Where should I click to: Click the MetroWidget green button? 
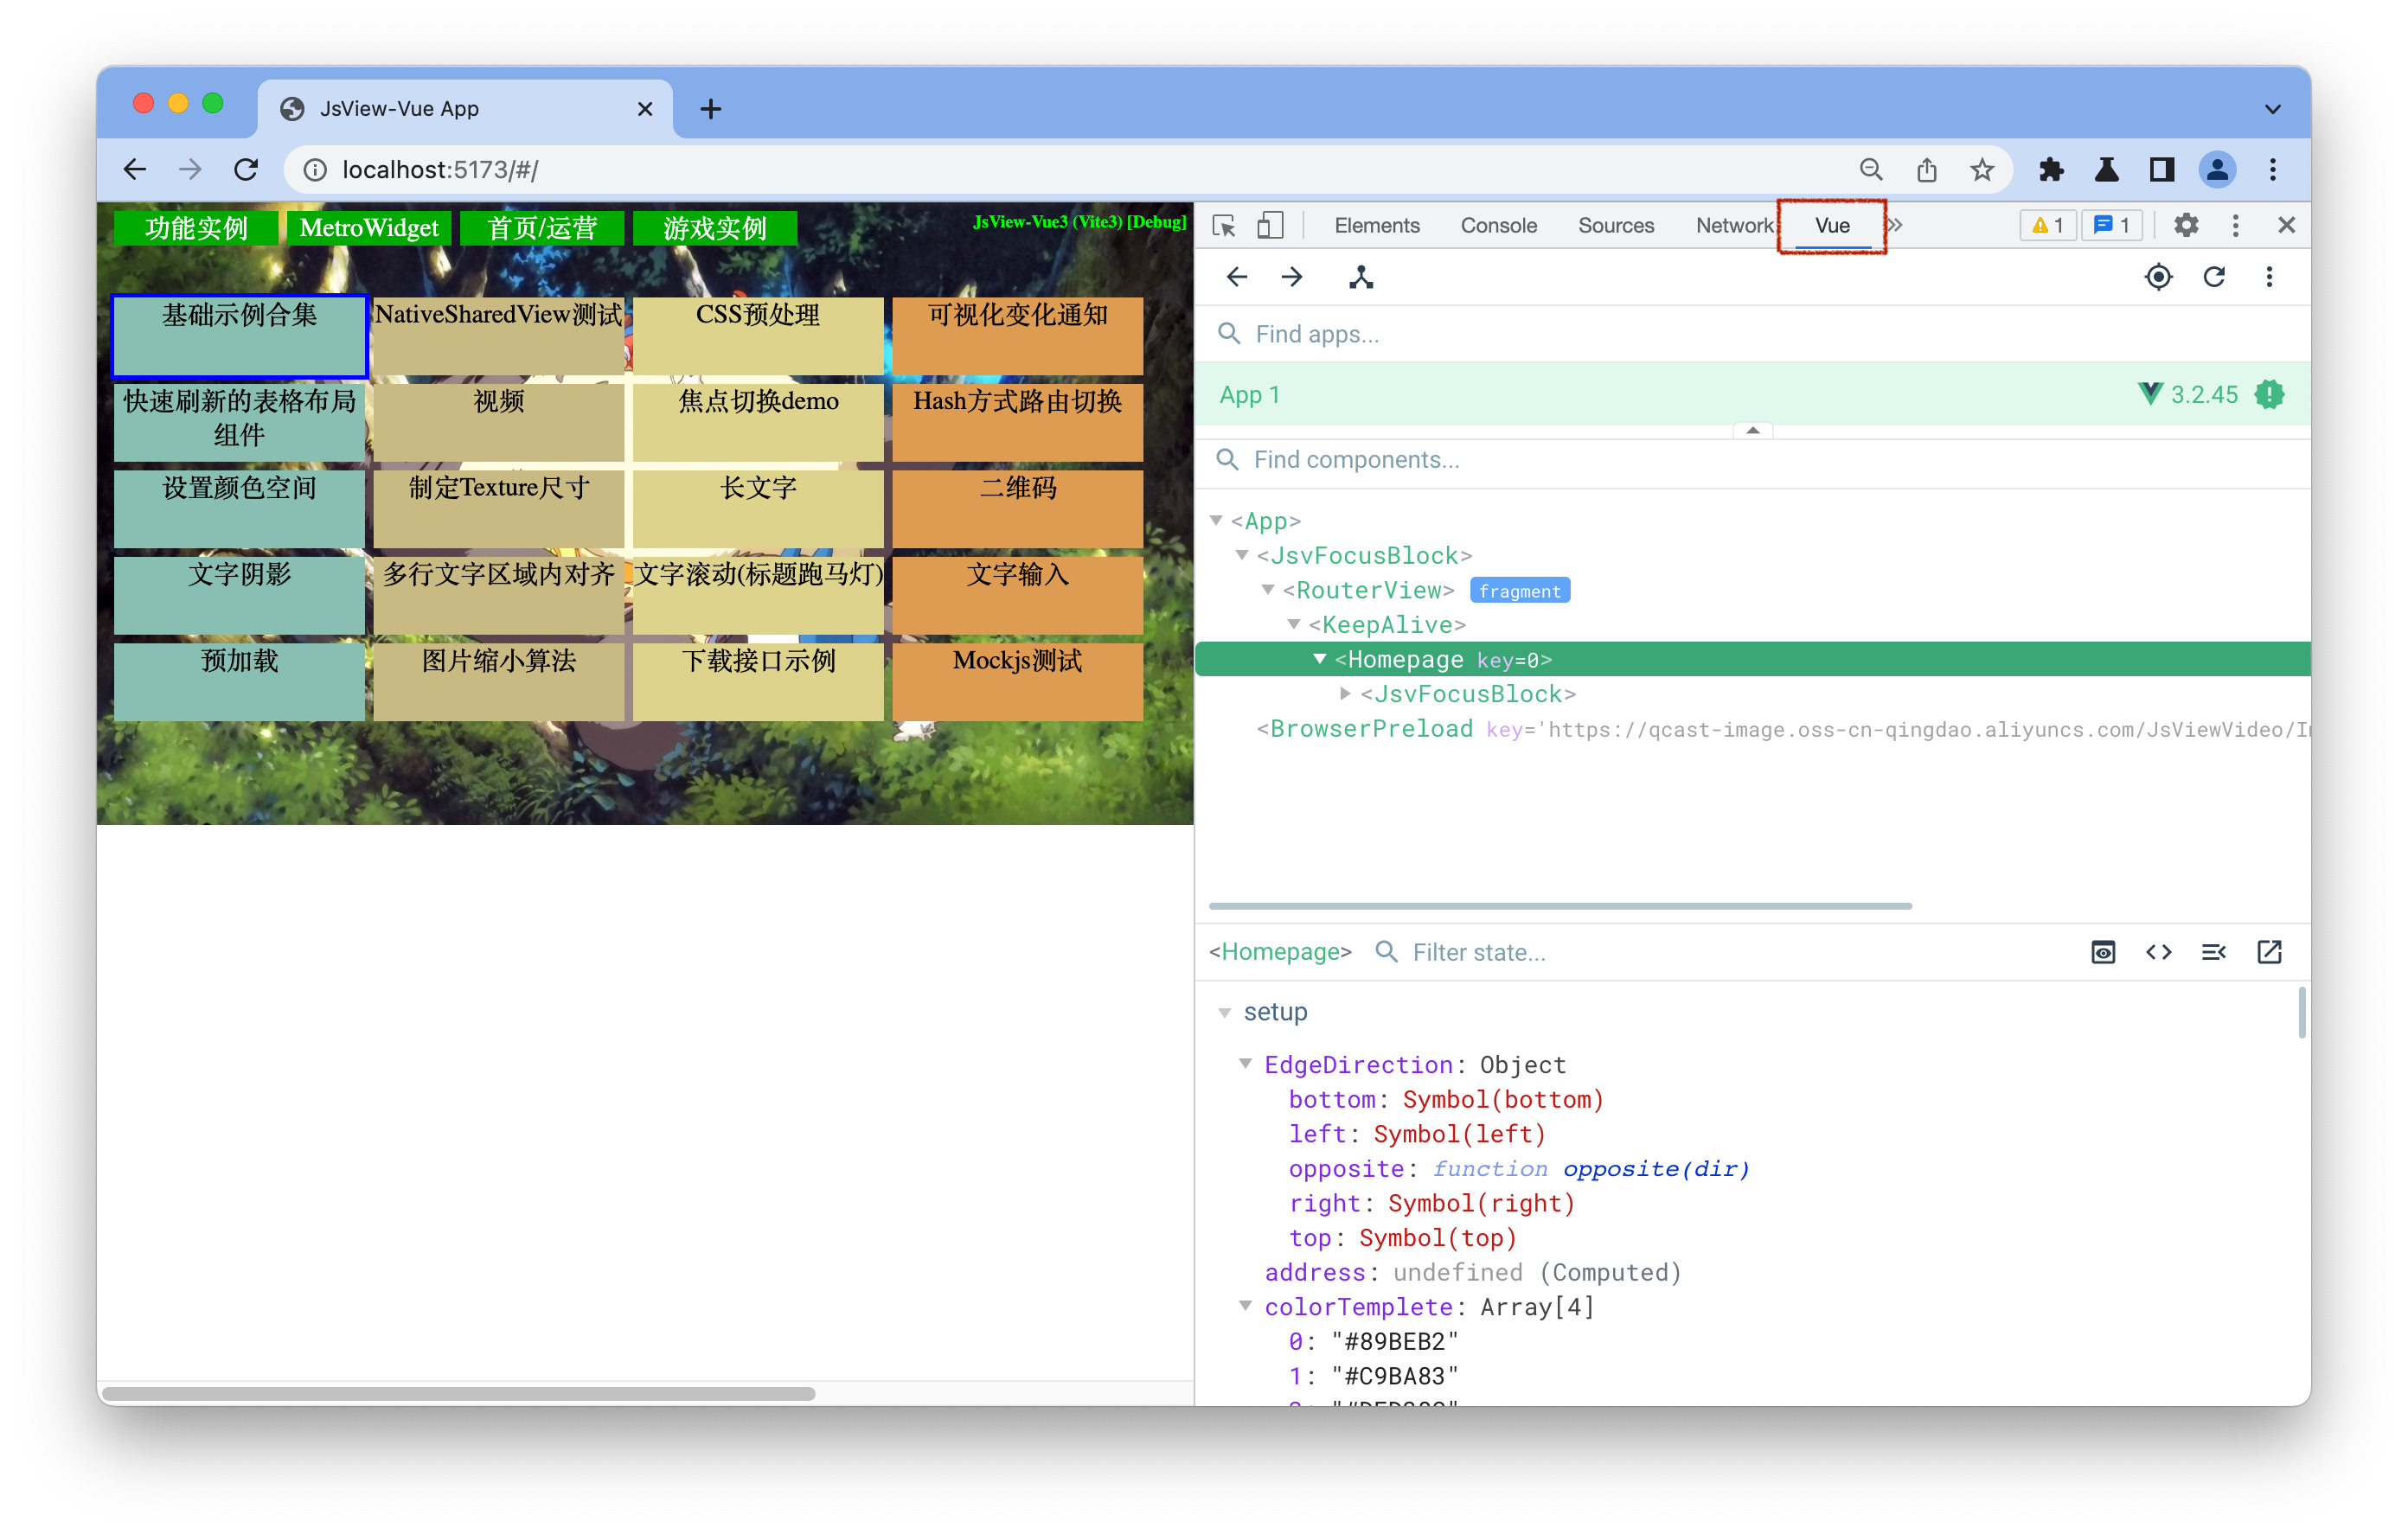pyautogui.click(x=368, y=228)
